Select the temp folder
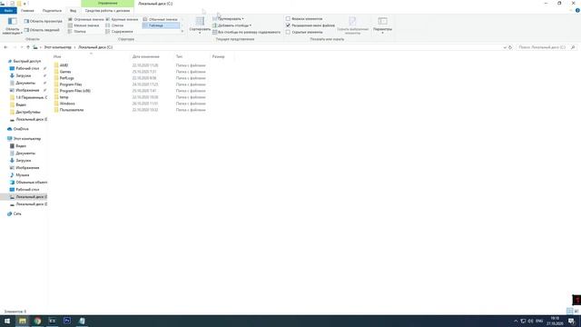581x327 pixels. coord(64,97)
